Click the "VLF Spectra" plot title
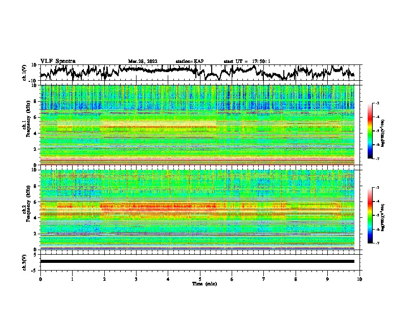405x313 pixels. tap(58, 61)
